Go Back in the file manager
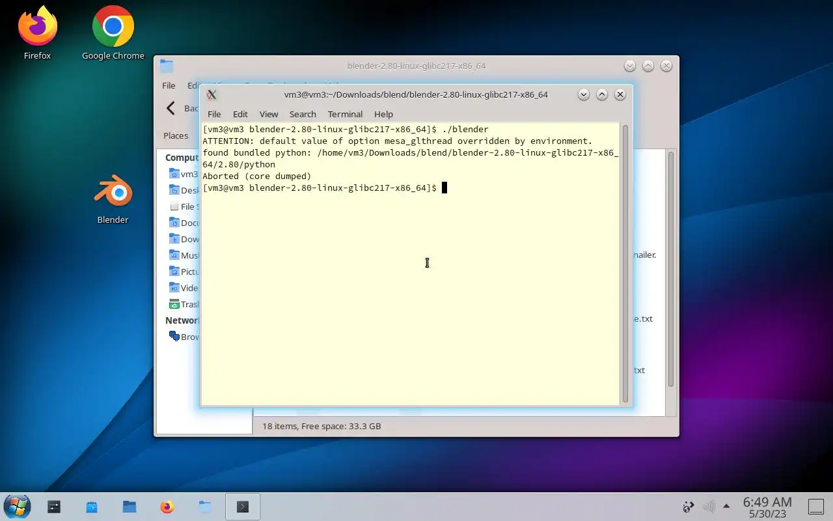 [x=181, y=108]
